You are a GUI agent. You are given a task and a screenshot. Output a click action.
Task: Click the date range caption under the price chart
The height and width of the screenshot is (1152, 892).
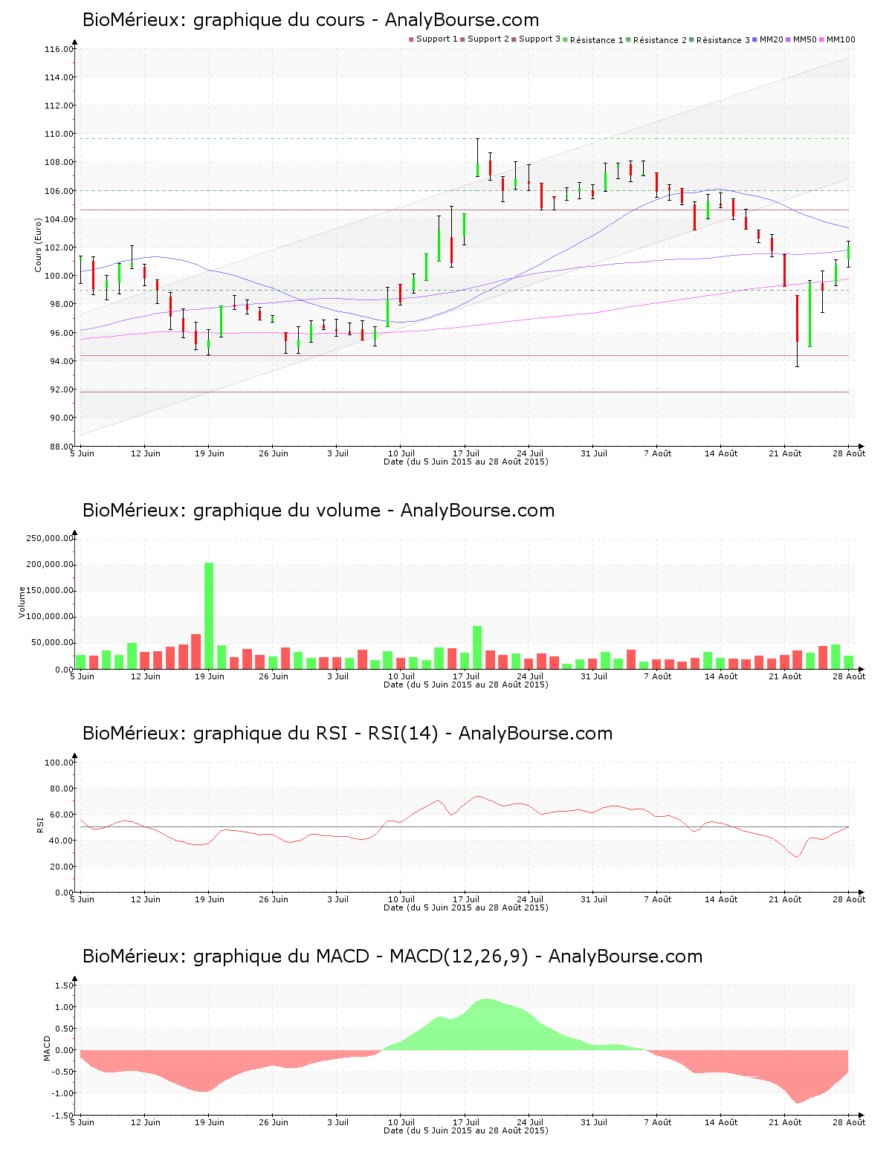coord(466,462)
